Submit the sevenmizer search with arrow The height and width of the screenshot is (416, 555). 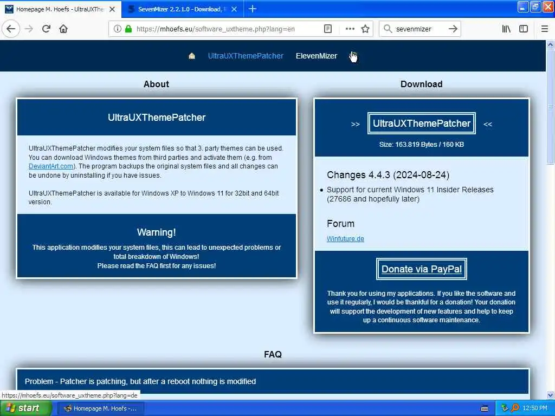pyautogui.click(x=453, y=29)
